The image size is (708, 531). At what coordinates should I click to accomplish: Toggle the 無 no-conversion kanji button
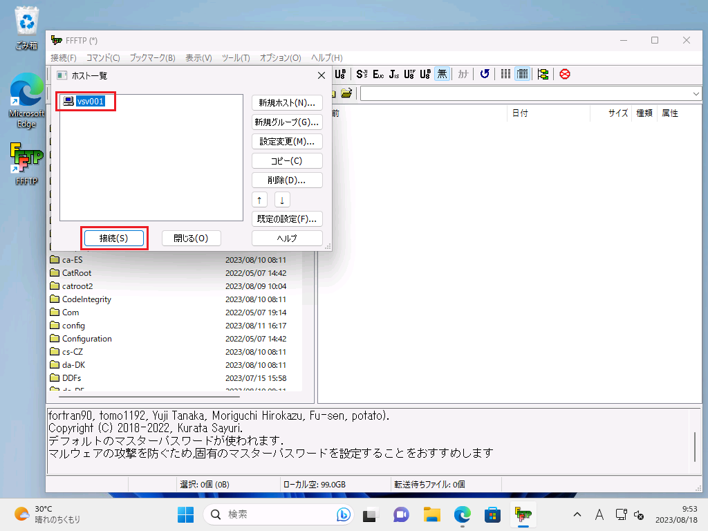coord(442,74)
